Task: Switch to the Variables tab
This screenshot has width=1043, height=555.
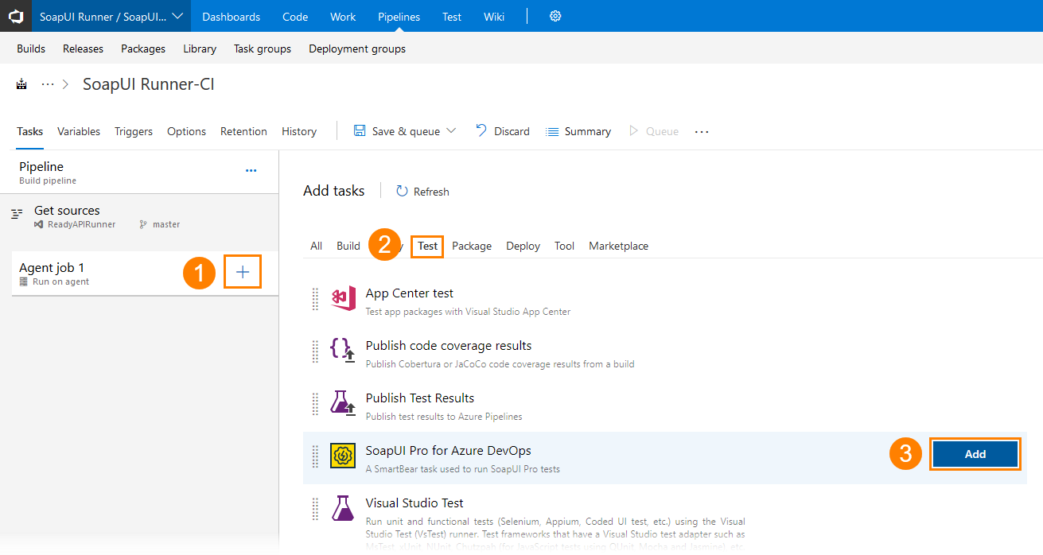Action: pos(79,131)
